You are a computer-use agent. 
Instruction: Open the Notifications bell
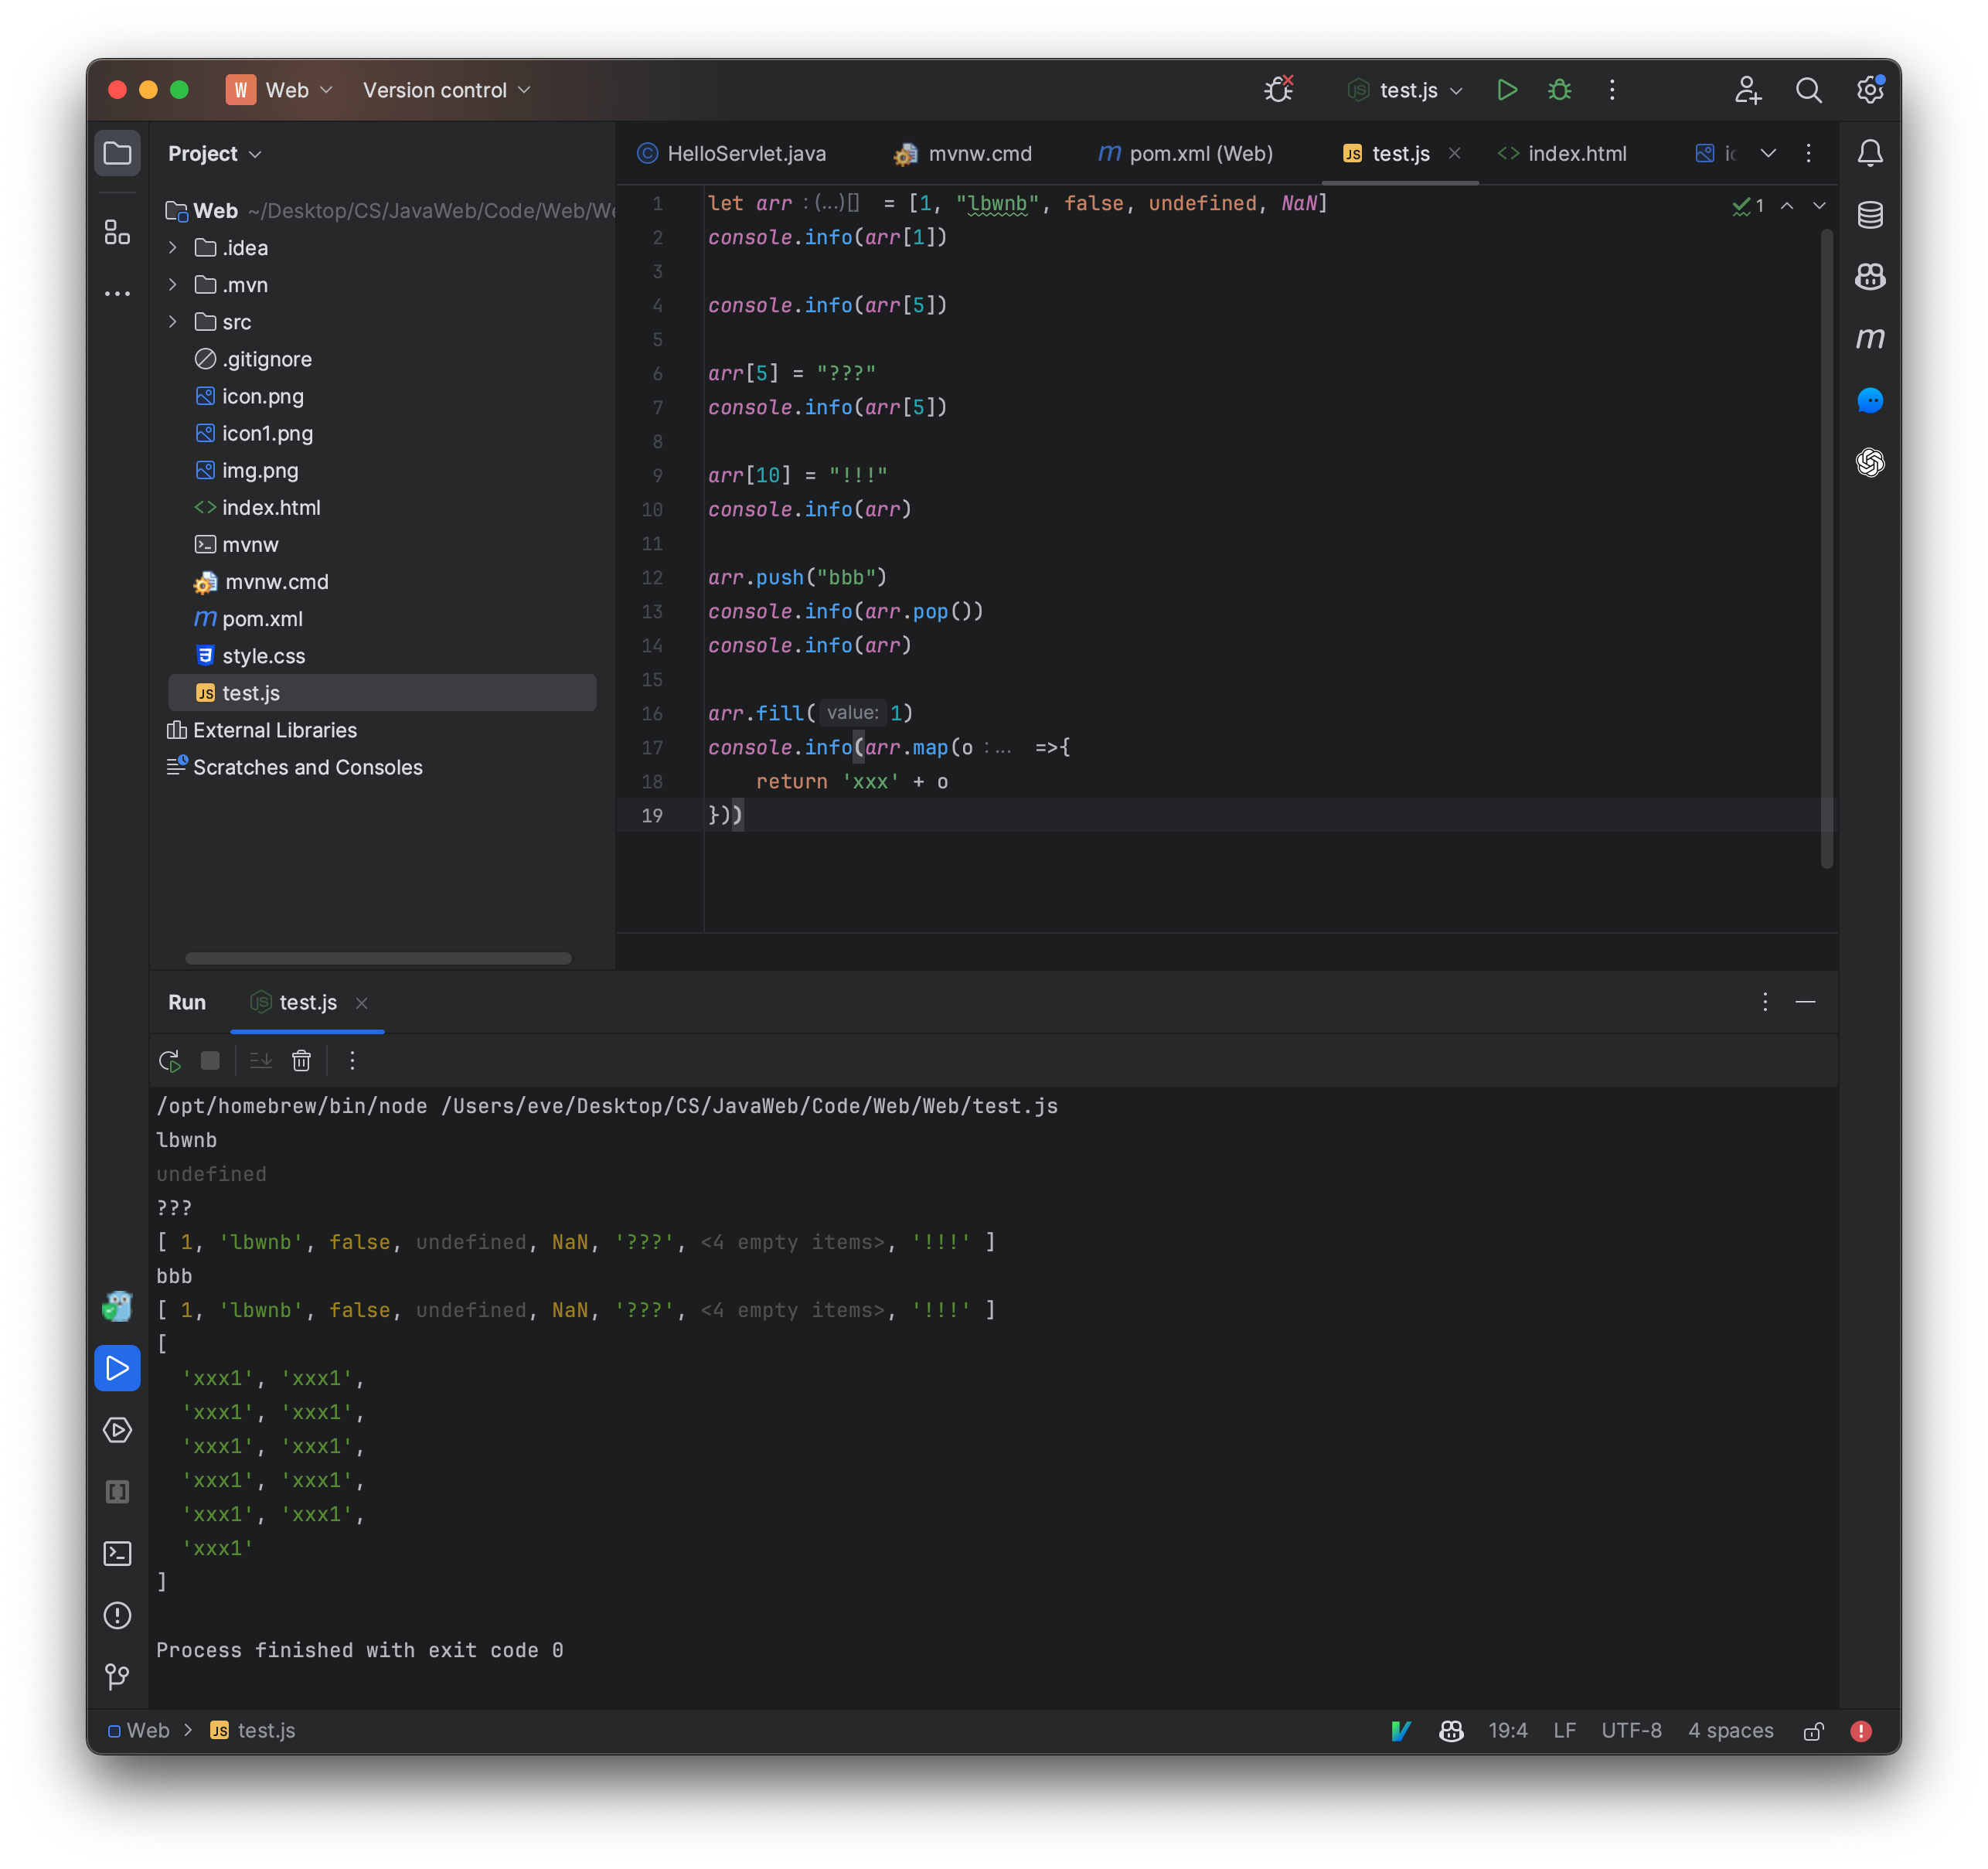(1869, 153)
